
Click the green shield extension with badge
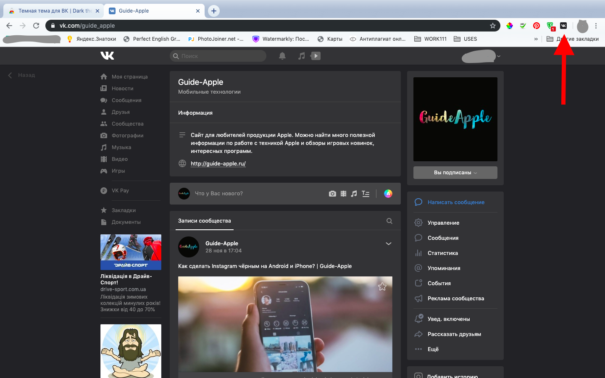550,26
